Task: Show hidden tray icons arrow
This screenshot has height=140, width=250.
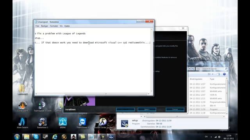Action: click(211, 137)
